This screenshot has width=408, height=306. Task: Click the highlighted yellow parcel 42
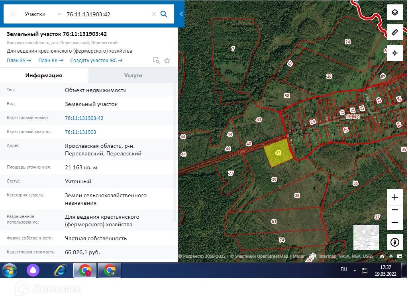tap(278, 153)
